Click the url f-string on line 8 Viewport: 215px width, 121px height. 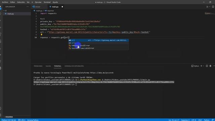click(x=98, y=32)
